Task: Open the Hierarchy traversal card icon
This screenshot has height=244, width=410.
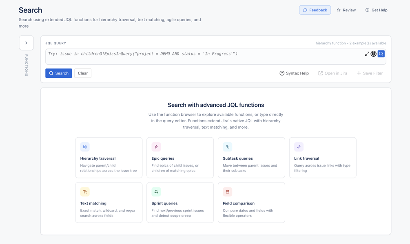Action: (x=85, y=147)
